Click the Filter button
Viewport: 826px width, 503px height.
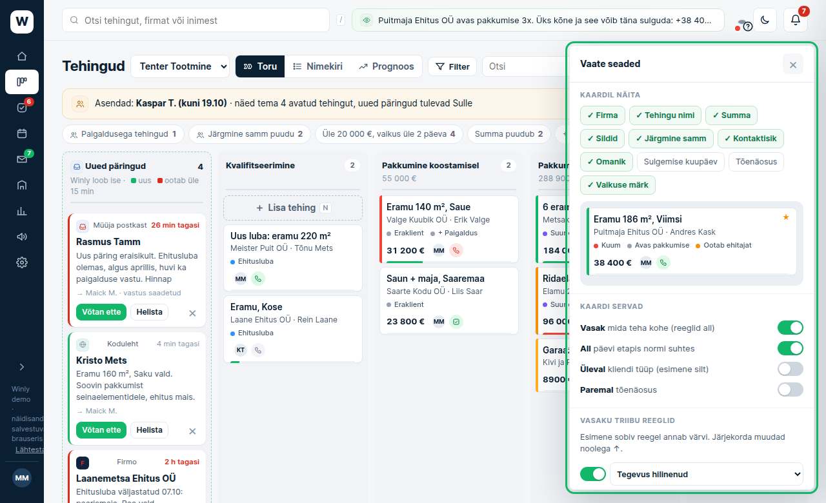click(x=452, y=66)
